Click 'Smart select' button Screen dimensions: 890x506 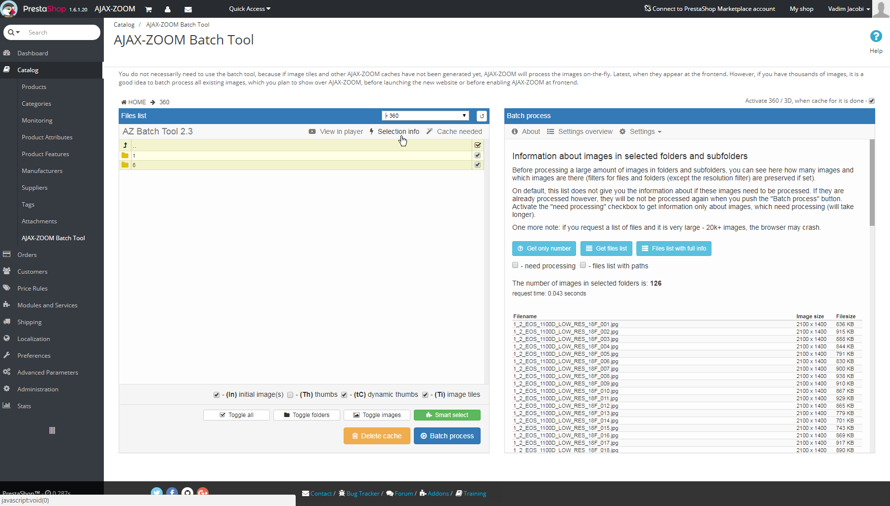[x=447, y=415]
